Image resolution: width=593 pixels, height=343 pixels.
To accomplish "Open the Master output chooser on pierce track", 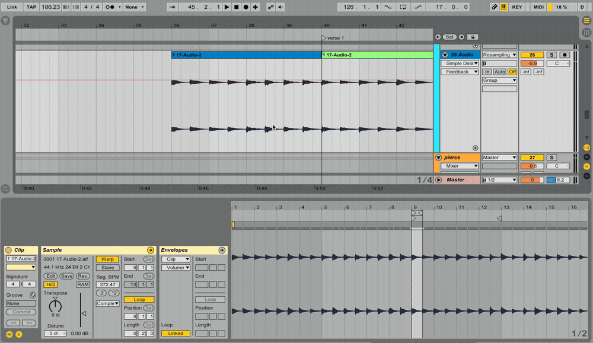I will 500,158.
